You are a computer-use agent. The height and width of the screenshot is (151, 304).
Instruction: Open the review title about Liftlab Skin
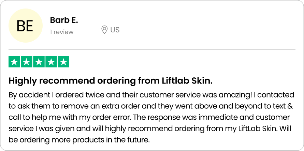111,81
